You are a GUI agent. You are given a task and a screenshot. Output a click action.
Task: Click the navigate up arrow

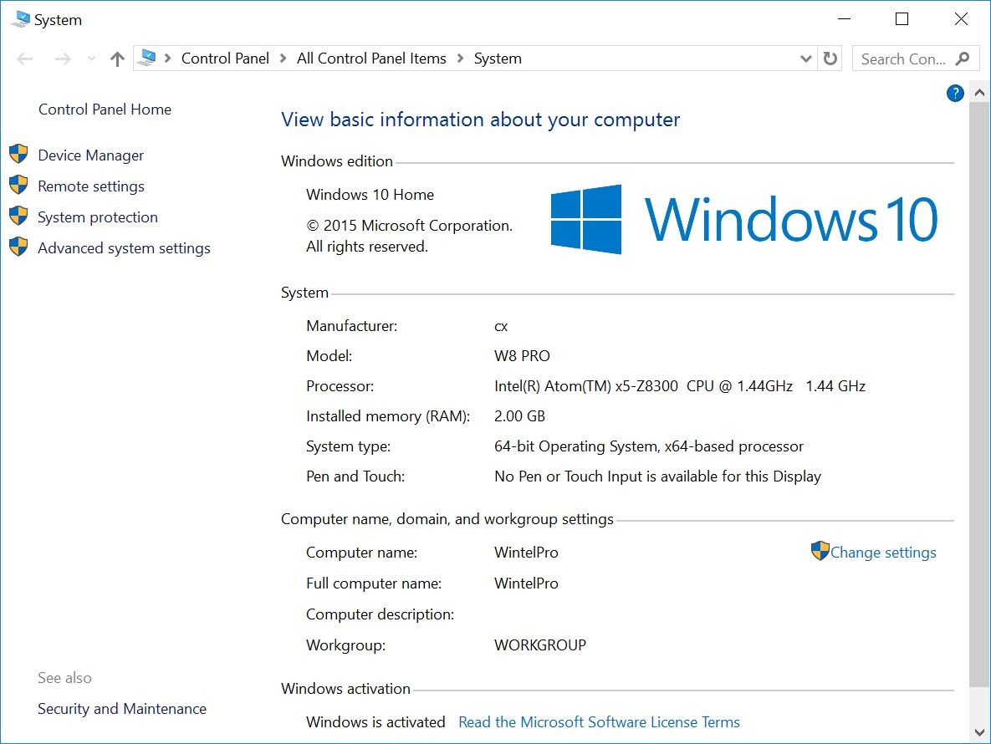[117, 59]
